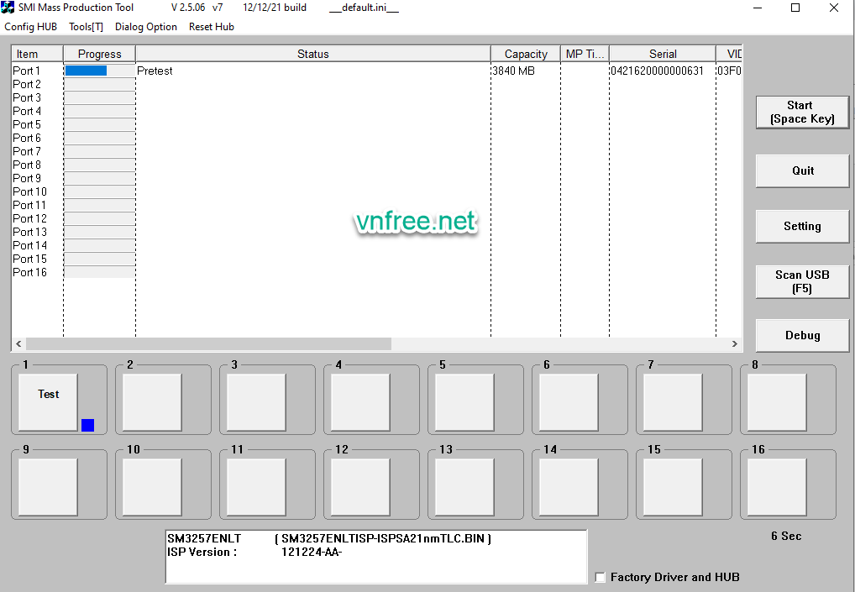Click the Debug button
855x592 pixels.
point(803,335)
